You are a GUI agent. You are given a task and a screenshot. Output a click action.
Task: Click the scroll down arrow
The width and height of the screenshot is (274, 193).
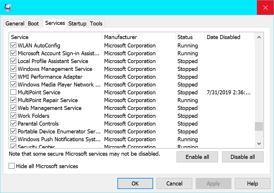[259, 144]
